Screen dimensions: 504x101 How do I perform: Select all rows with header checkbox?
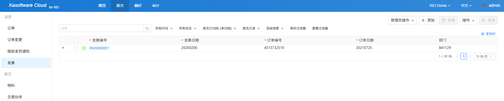(x=76, y=40)
